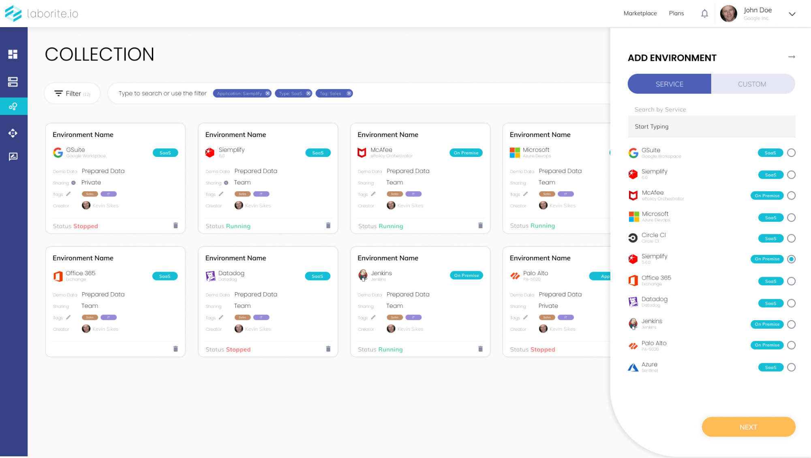Click the Search by Service input field
811x458 pixels.
[x=711, y=126]
